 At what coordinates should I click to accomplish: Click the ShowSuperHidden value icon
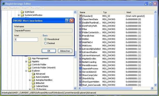pyautogui.click(x=80, y=82)
